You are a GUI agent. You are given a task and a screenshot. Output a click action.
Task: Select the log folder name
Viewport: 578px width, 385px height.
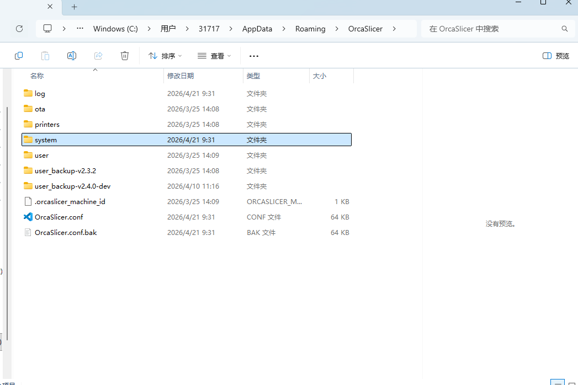tap(40, 94)
